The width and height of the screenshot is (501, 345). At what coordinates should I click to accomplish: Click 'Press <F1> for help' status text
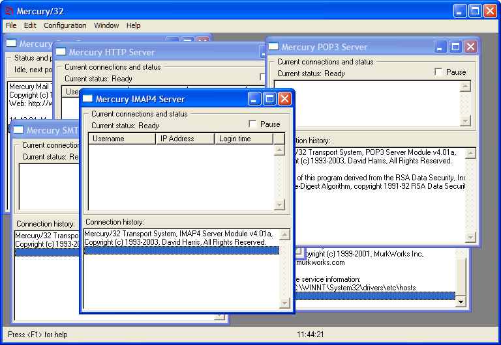point(38,335)
